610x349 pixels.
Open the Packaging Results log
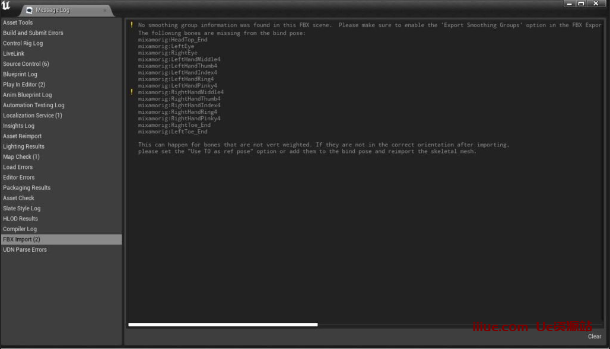pyautogui.click(x=27, y=188)
